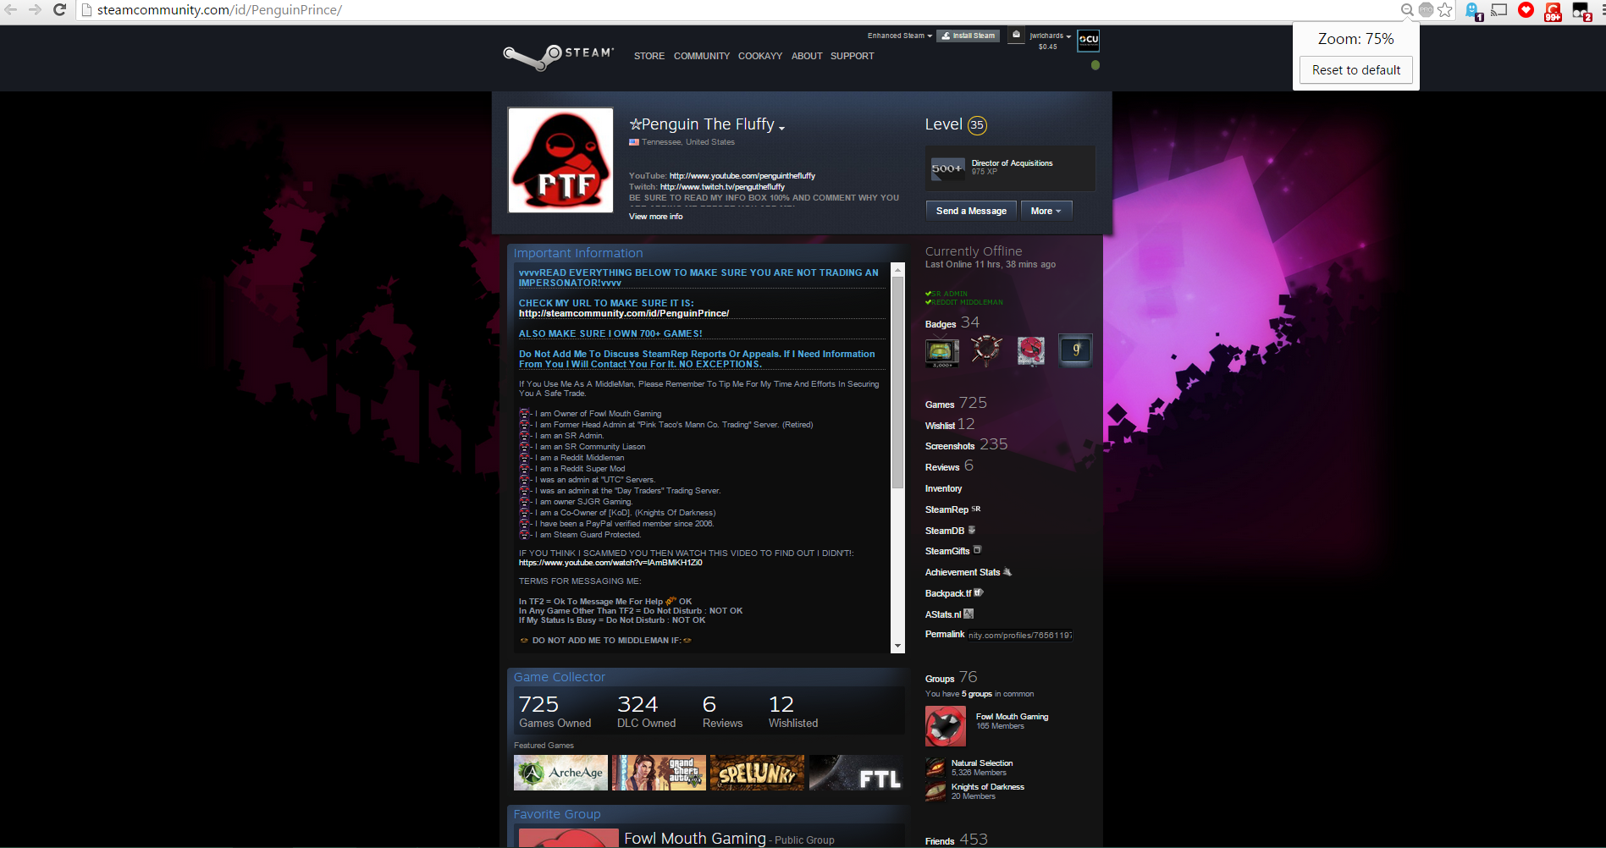Open the ABOUT menu item
1606x848 pixels.
coord(807,56)
